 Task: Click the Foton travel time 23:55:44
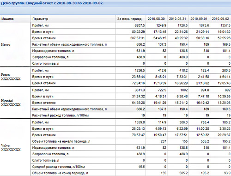click(x=138, y=77)
